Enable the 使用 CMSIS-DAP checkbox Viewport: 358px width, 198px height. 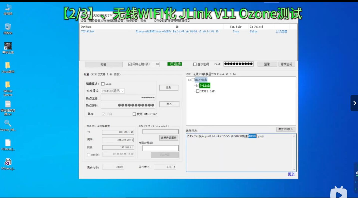point(134,114)
